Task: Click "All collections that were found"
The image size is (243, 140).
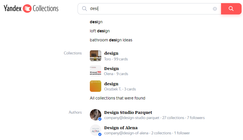Action: point(118,98)
